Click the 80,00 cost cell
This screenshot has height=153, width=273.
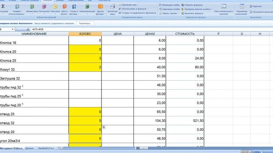185,67
